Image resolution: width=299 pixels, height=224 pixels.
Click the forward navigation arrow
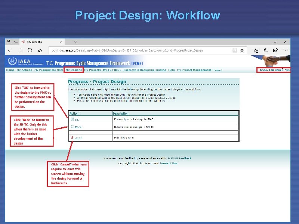click(x=21, y=50)
